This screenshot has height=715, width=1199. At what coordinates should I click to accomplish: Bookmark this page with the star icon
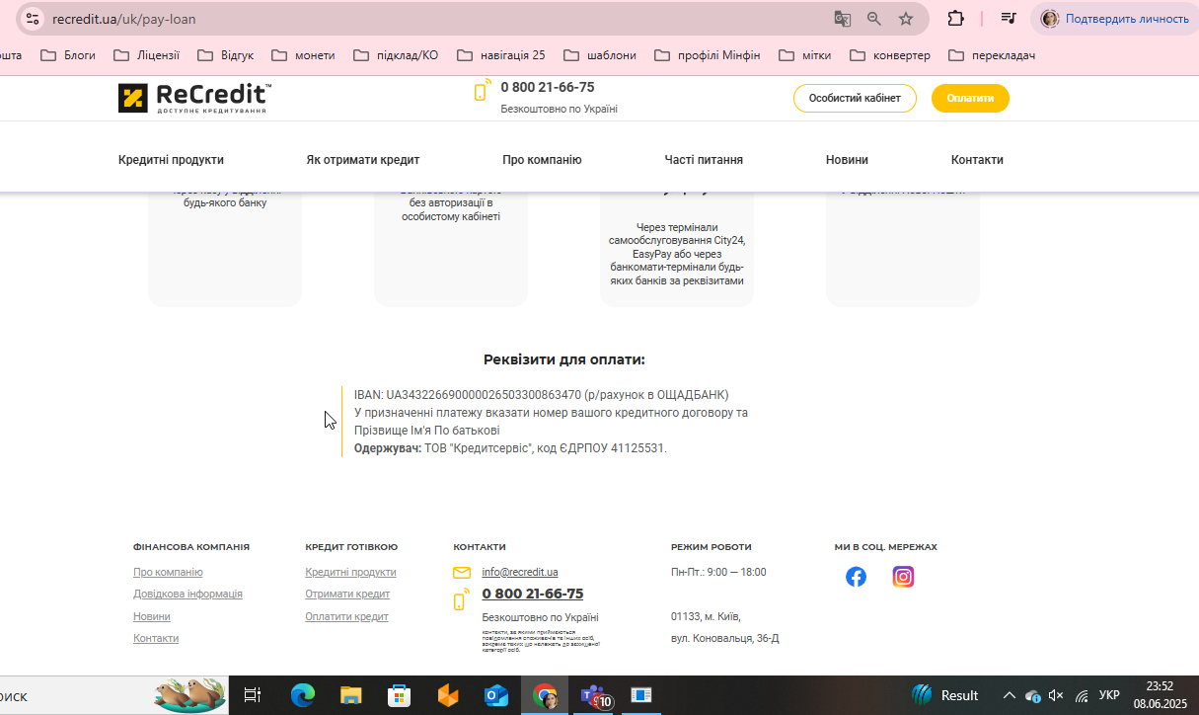coord(906,19)
